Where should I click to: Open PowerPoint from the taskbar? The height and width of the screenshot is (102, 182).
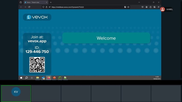click(54, 78)
